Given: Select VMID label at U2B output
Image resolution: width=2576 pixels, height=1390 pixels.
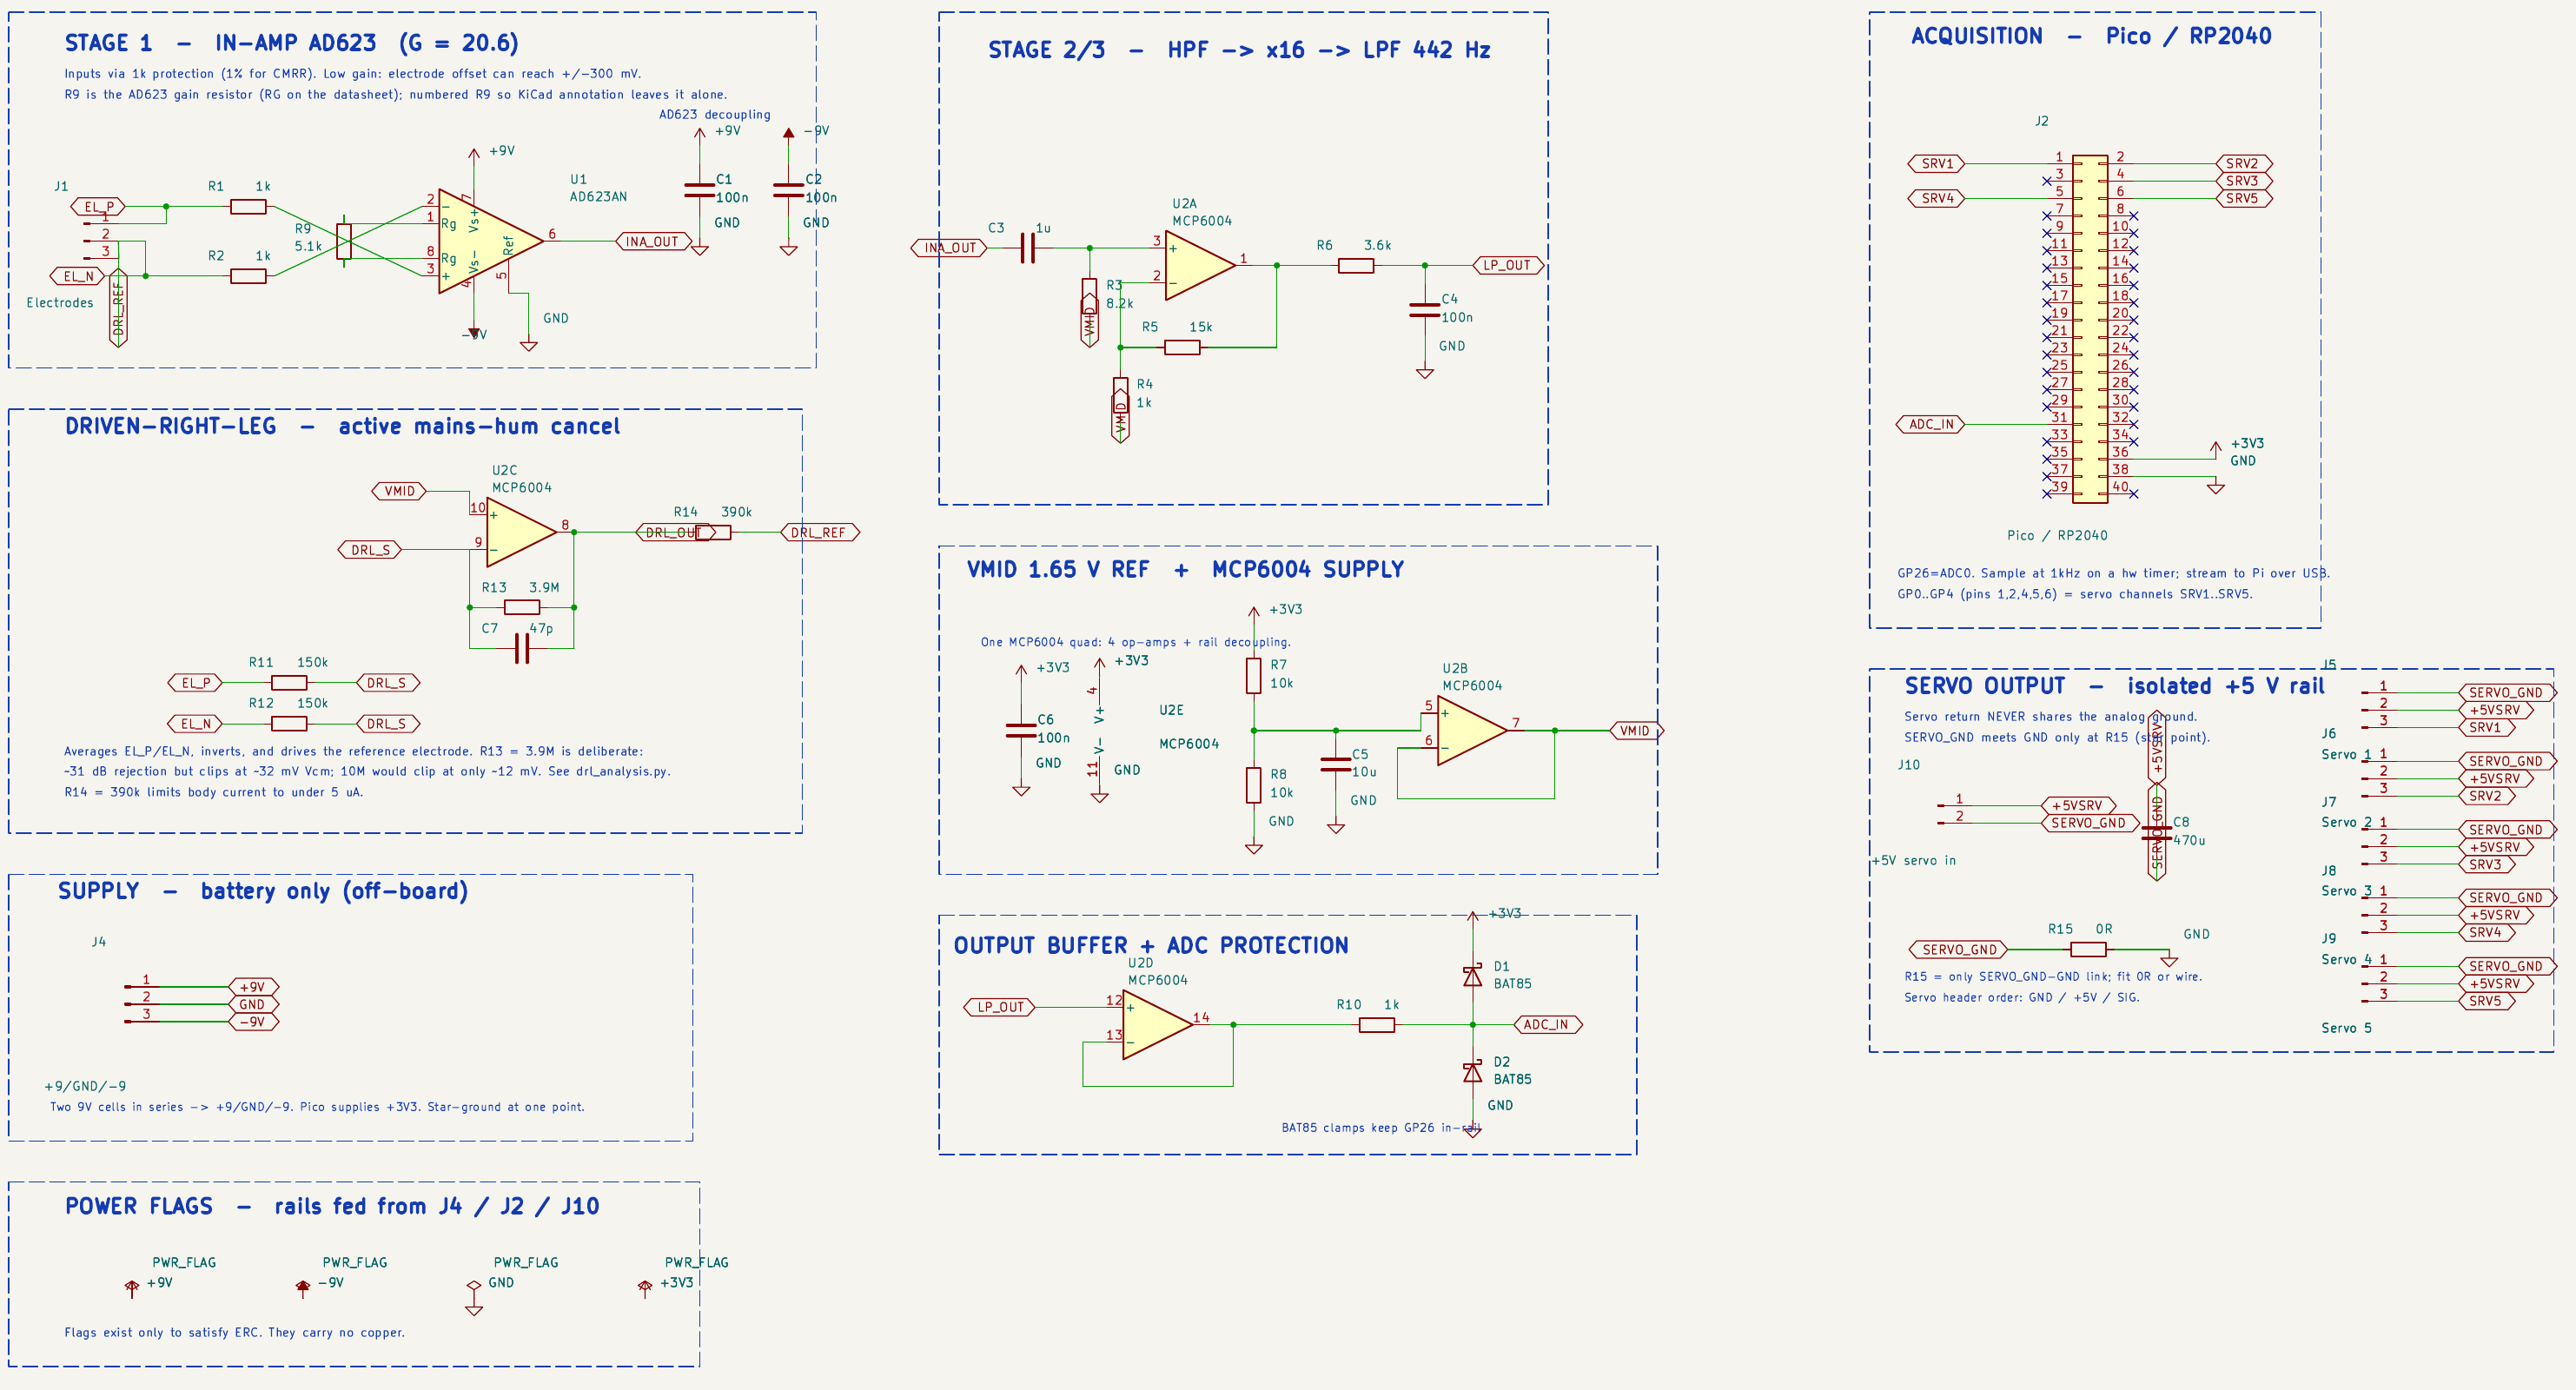Looking at the screenshot, I should coord(1635,731).
